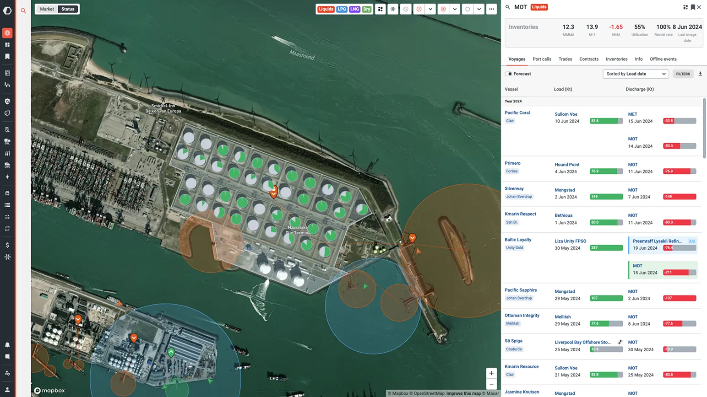707x397 pixels.
Task: Open the chat message icon in sidebar
Action: tap(7, 356)
